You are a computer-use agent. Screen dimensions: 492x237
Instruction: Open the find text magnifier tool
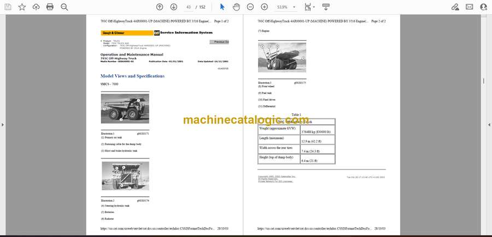pyautogui.click(x=65, y=7)
